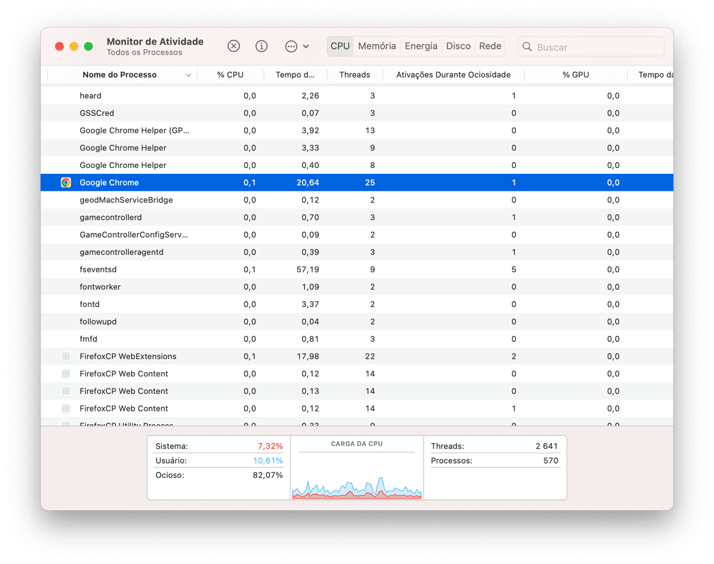Select the Google Chrome Helper (GP... row
This screenshot has height=564, width=714.
tap(357, 130)
